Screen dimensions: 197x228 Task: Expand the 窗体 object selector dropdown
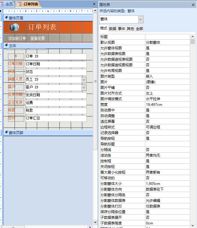pyautogui.click(x=141, y=19)
